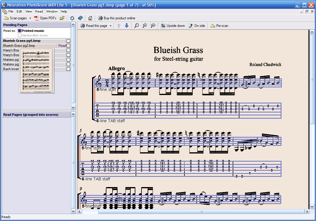The width and height of the screenshot is (316, 221).
Task: Click the magnifier zoom icon
Action: (137, 26)
